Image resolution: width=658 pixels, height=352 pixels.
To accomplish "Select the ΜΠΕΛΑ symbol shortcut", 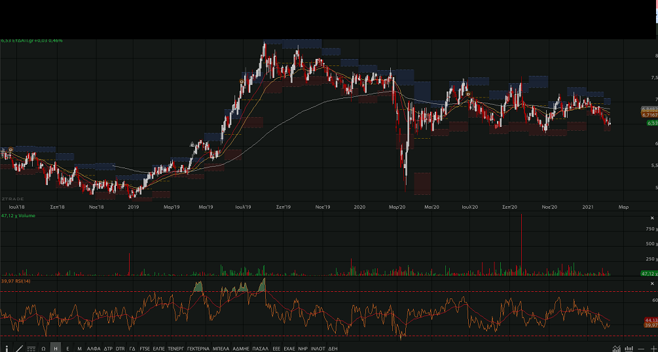I will pos(221,349).
